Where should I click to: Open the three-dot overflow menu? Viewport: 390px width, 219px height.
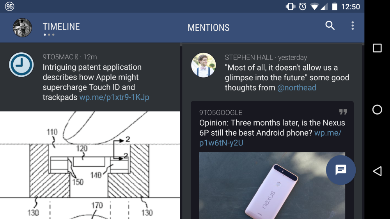point(353,26)
